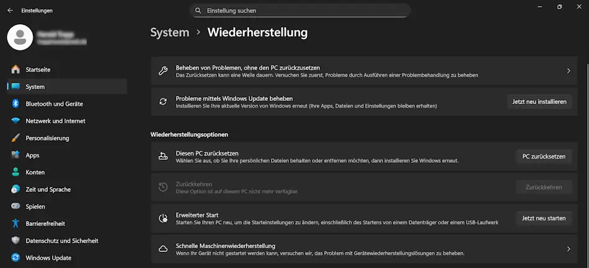This screenshot has width=589, height=268.
Task: Open Datenschutz und Sicherheit
Action: (67, 241)
